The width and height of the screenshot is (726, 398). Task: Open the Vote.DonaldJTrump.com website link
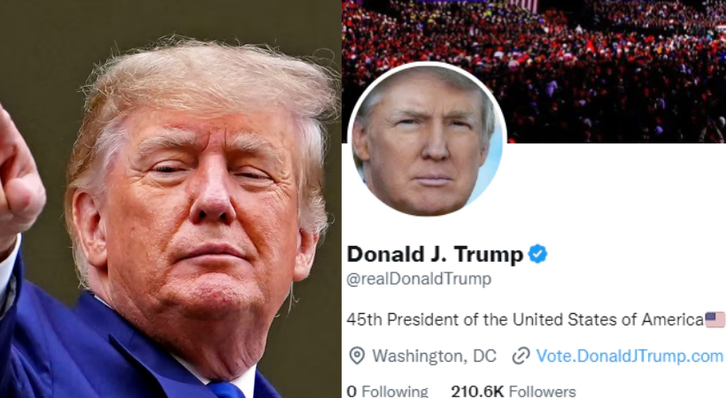tap(629, 356)
